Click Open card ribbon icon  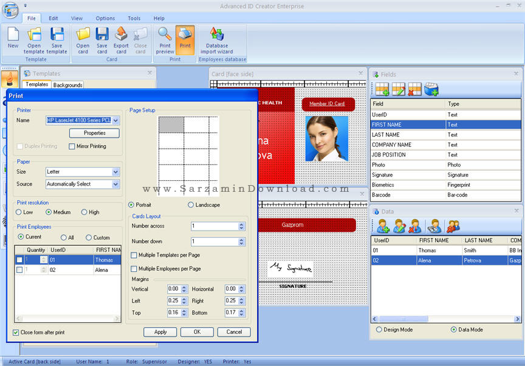click(83, 40)
